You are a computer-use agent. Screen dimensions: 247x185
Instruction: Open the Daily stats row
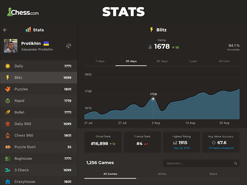click(x=38, y=66)
